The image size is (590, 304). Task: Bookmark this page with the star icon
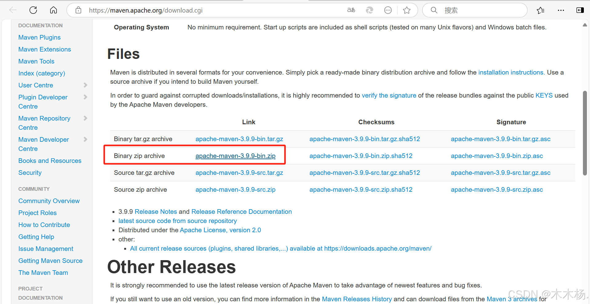point(407,10)
